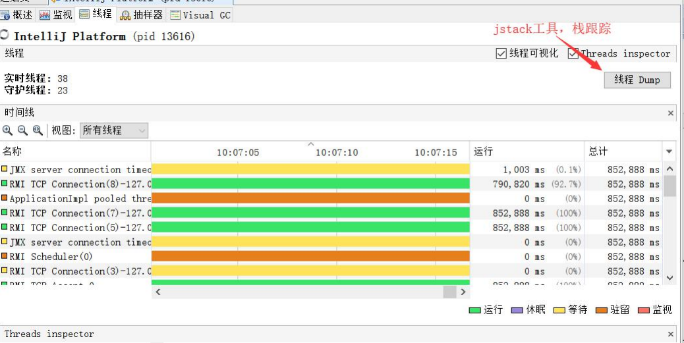Click the 名称 column header
This screenshot has width=684, height=343.
click(76, 151)
